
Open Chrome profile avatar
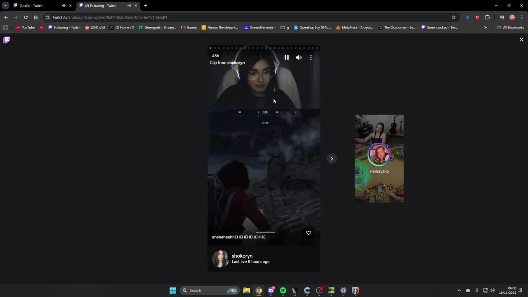tap(512, 17)
